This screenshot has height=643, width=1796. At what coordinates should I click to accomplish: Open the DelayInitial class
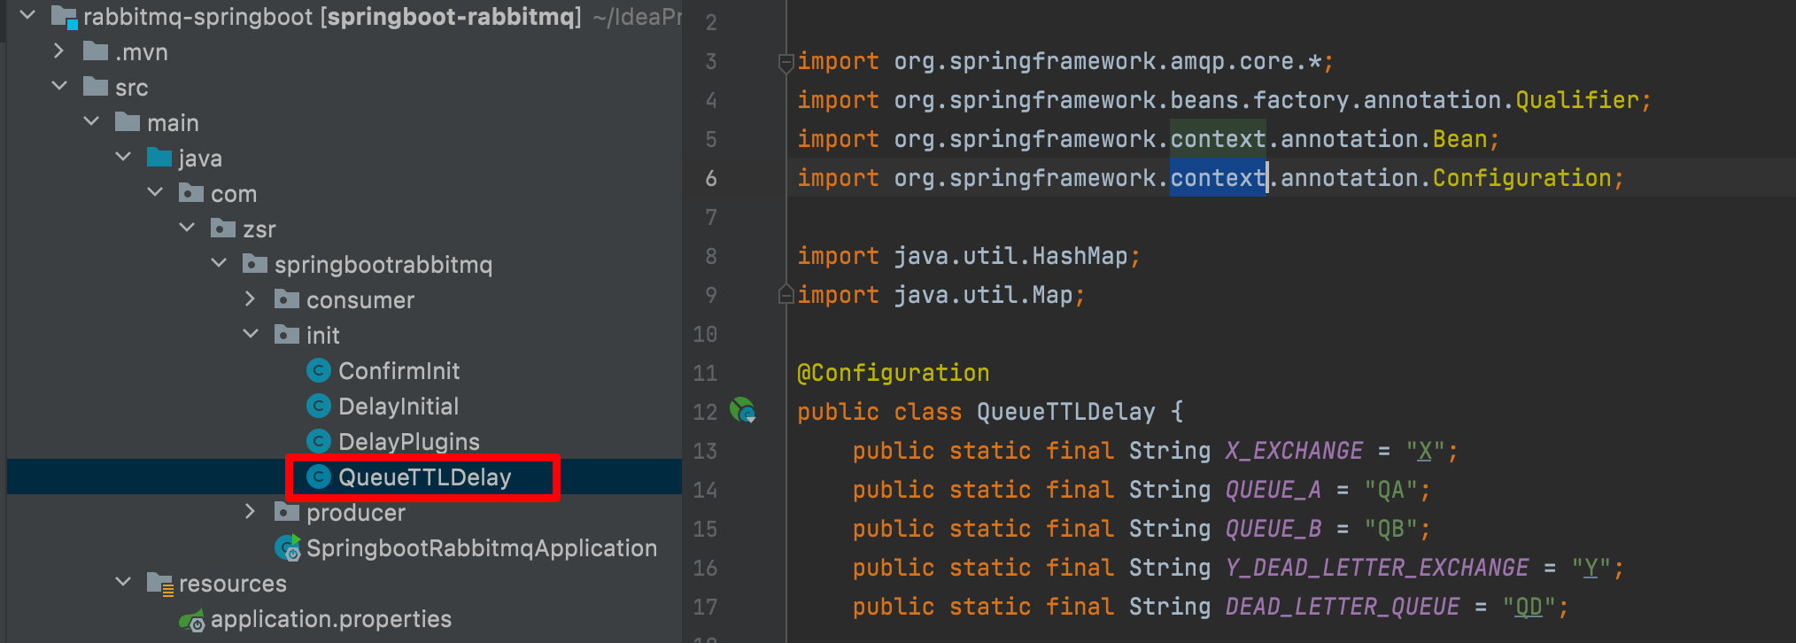[x=399, y=406]
